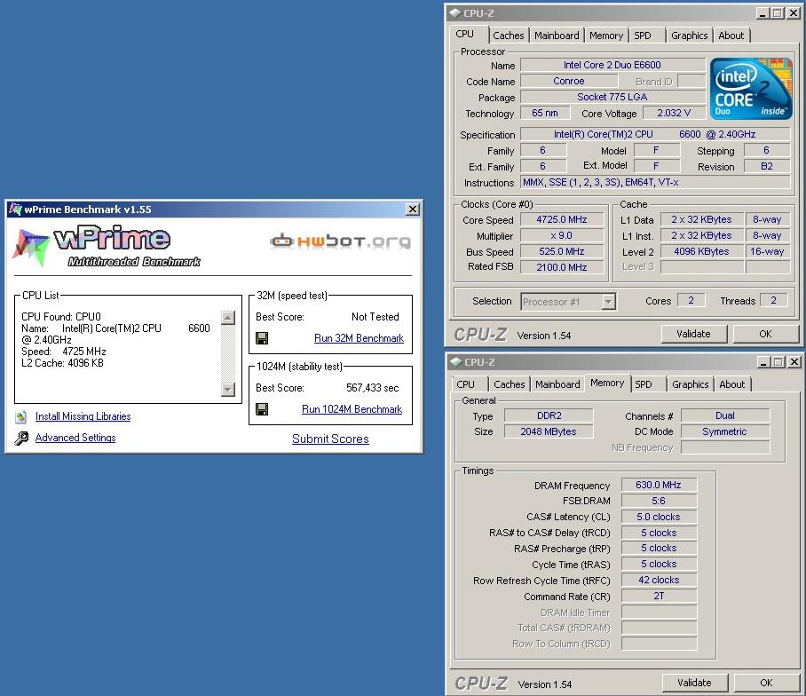Click the Core Voltage 2.032 V field
The image size is (806, 696).
(x=674, y=113)
